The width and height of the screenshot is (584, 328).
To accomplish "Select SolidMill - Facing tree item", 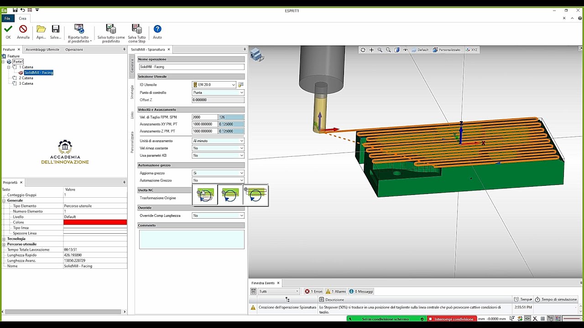I will pos(39,72).
